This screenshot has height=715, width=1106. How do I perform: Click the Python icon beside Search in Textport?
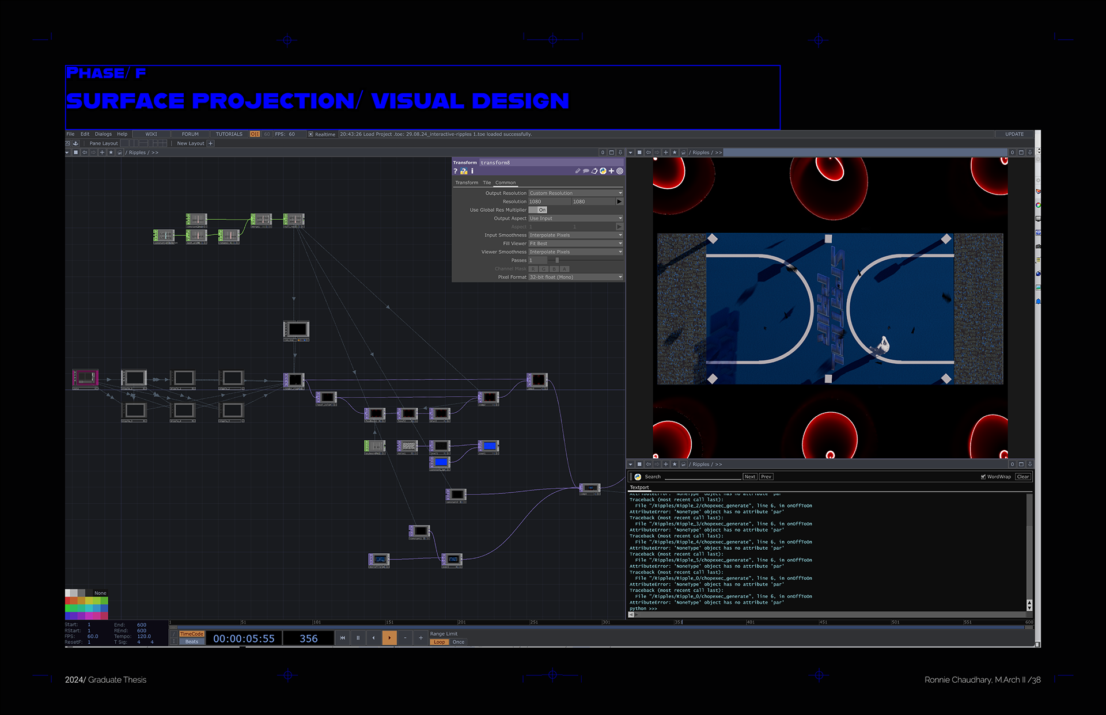638,477
